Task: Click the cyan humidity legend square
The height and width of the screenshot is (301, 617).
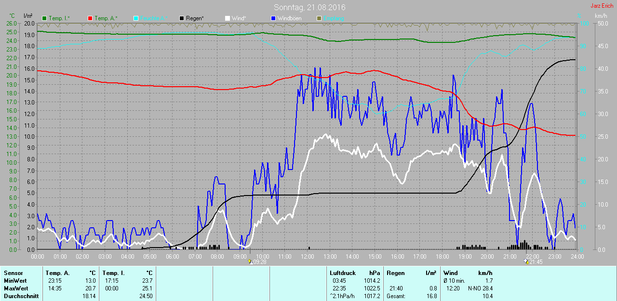Action: tap(136, 18)
